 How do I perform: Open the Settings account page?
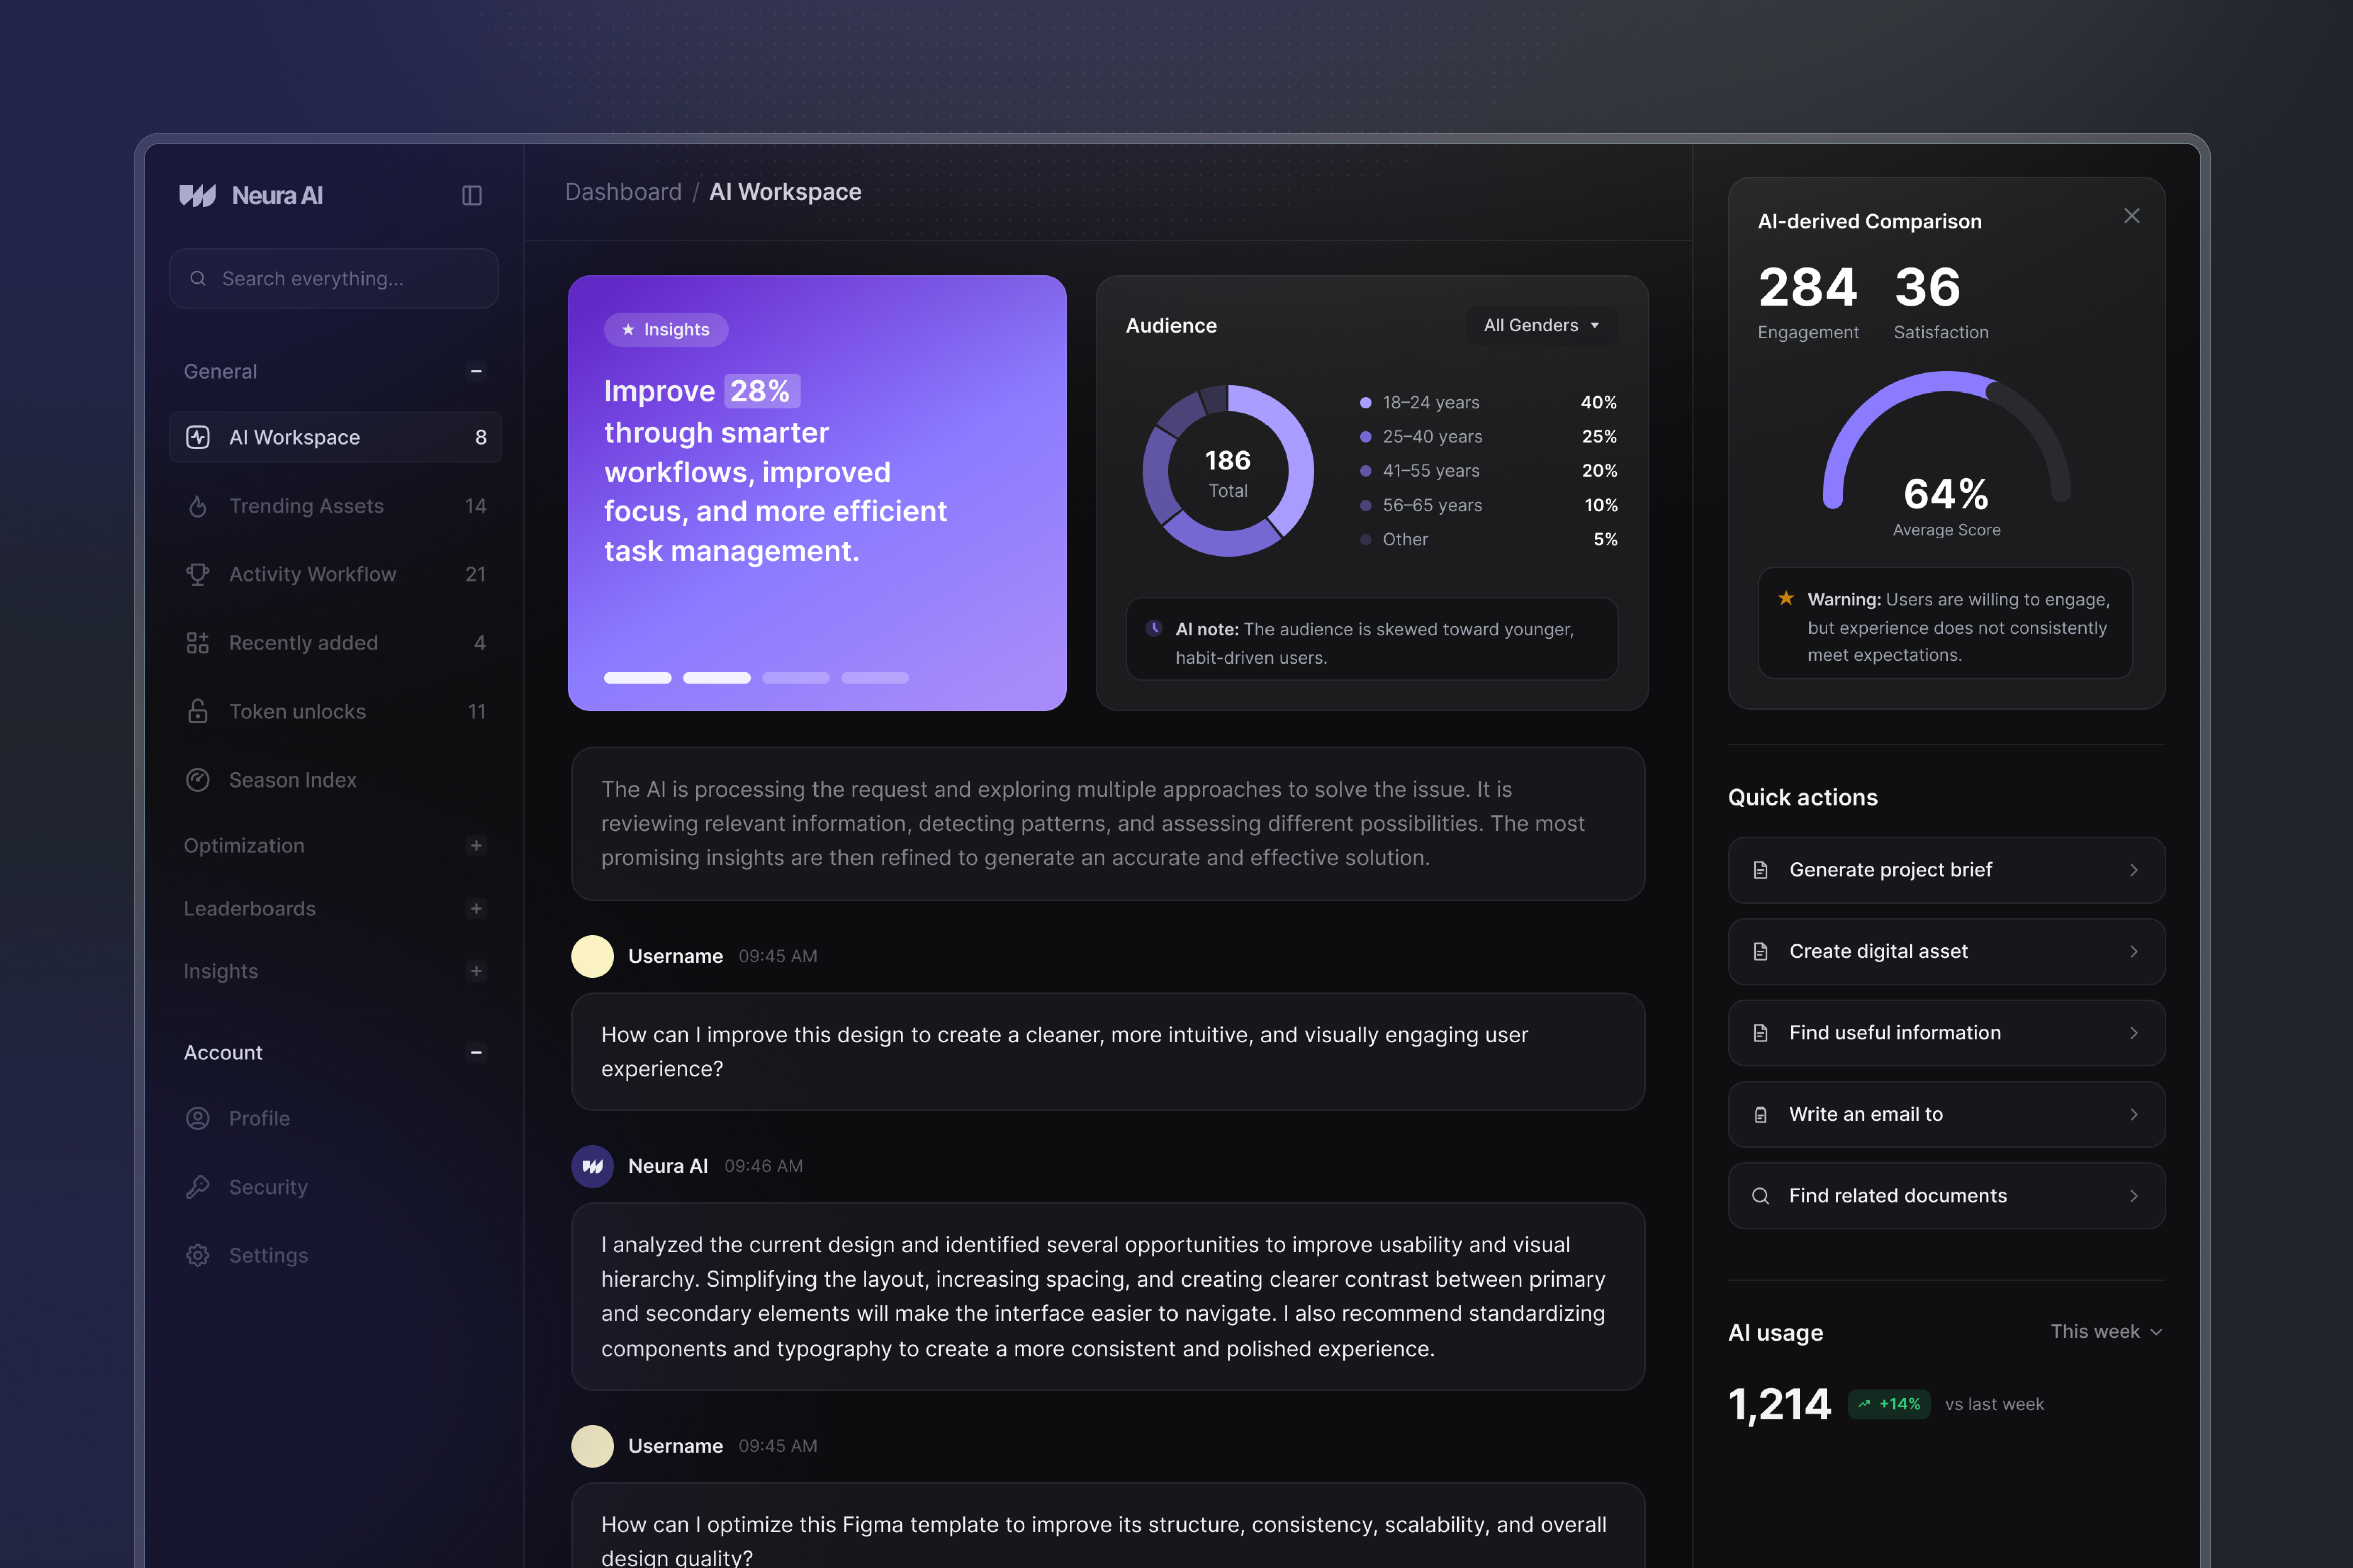point(335,1255)
